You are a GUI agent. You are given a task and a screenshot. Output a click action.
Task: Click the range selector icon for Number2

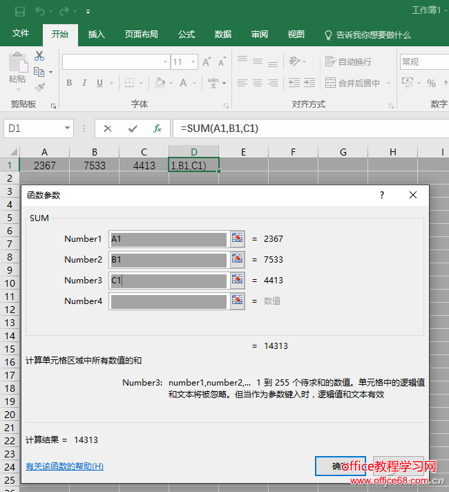tap(238, 259)
